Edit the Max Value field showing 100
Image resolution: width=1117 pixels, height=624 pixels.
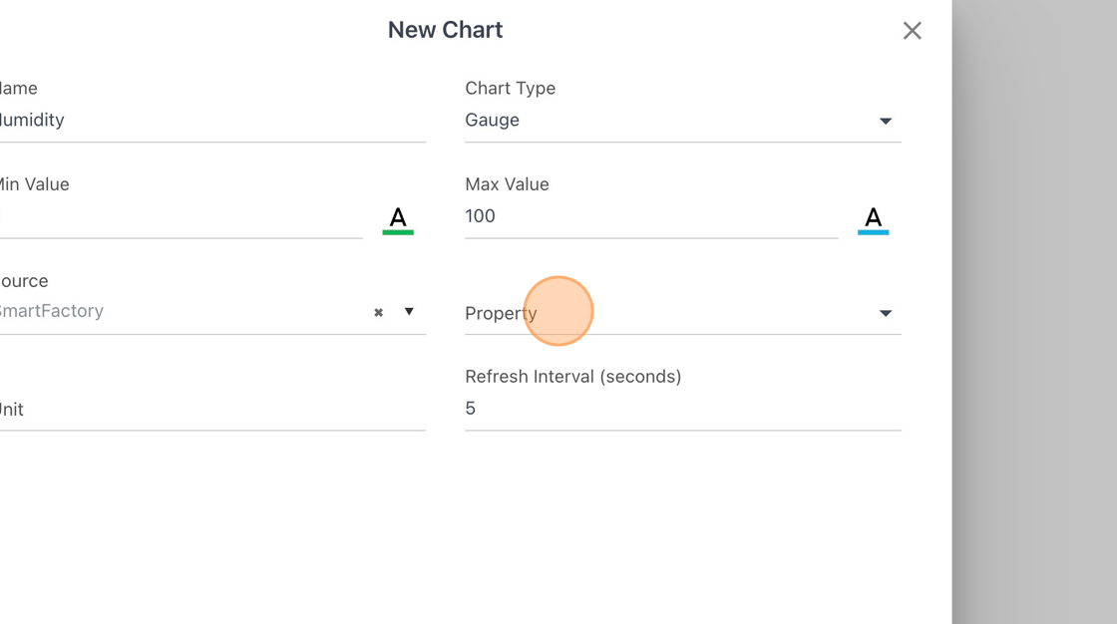pyautogui.click(x=651, y=216)
